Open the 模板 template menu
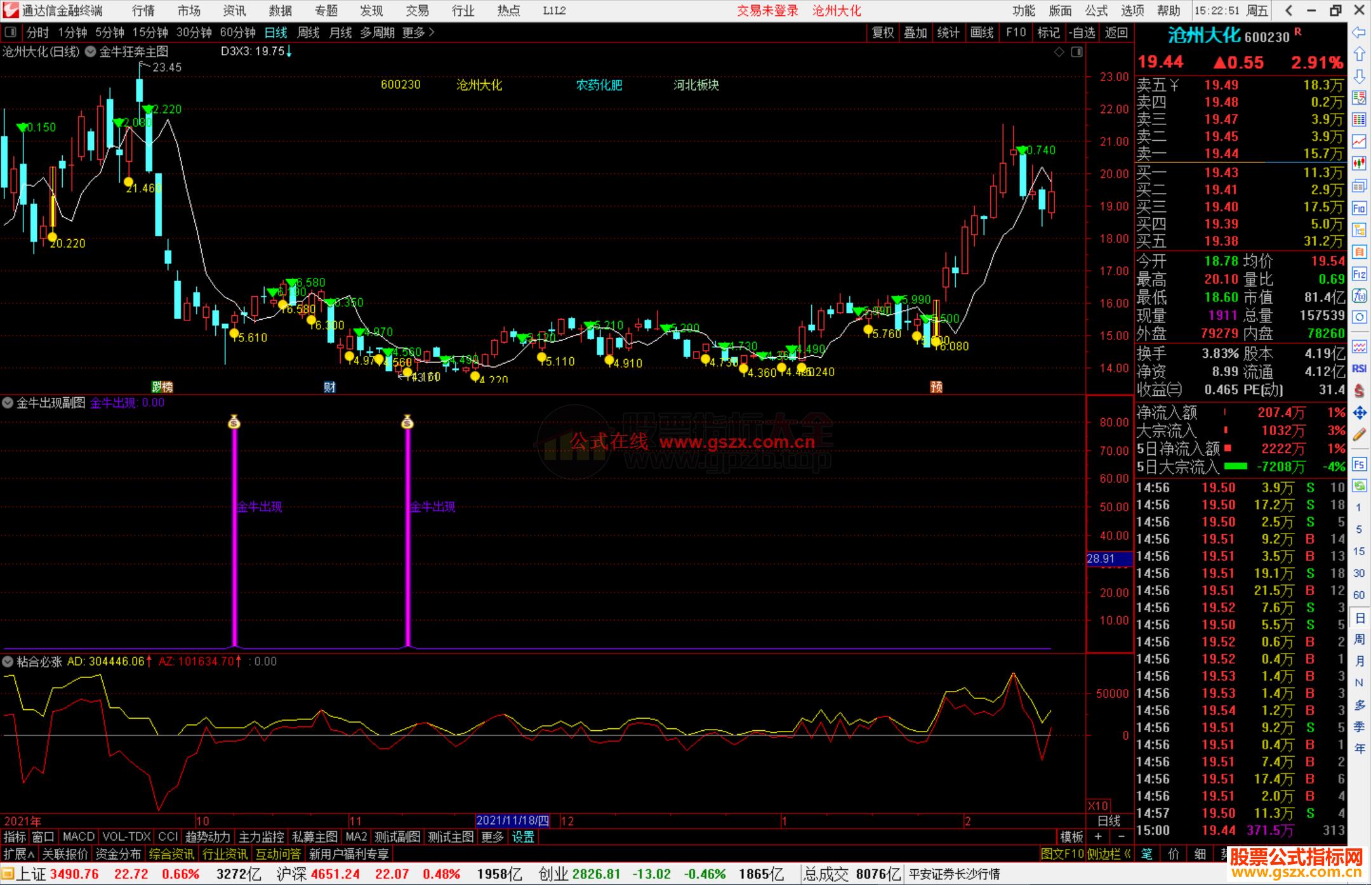1371x885 pixels. [x=1072, y=837]
